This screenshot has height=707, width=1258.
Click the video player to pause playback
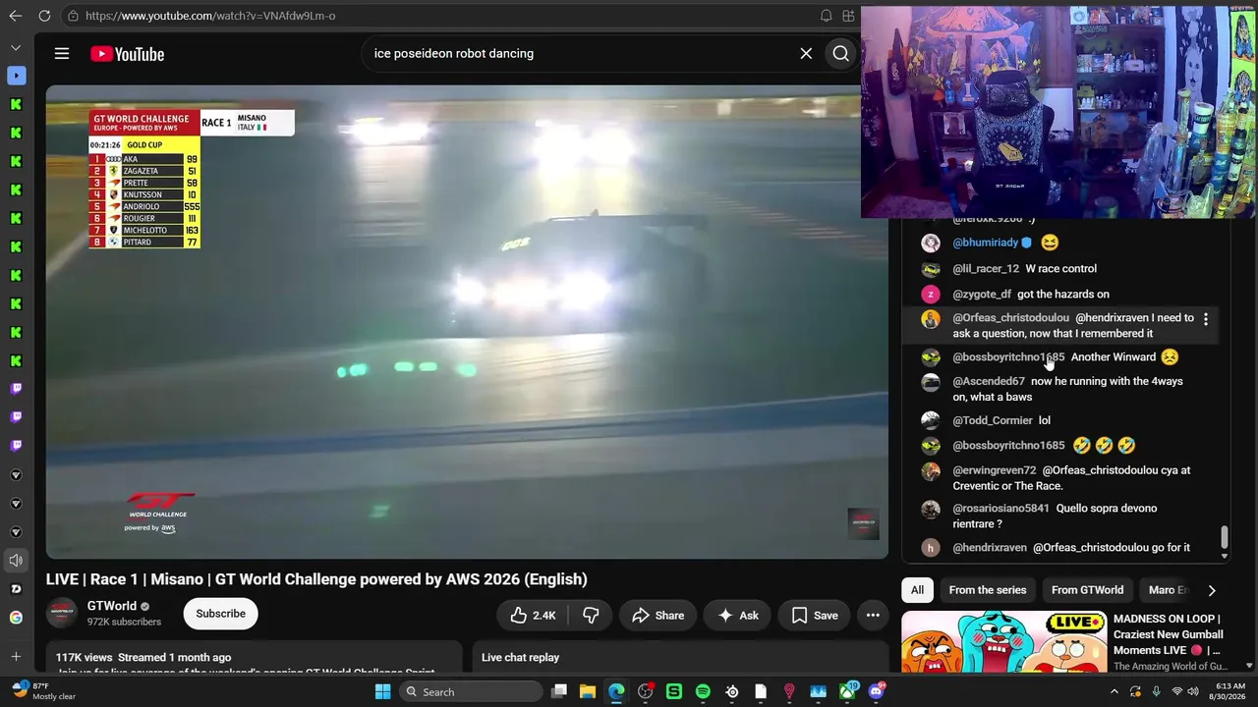point(467,322)
